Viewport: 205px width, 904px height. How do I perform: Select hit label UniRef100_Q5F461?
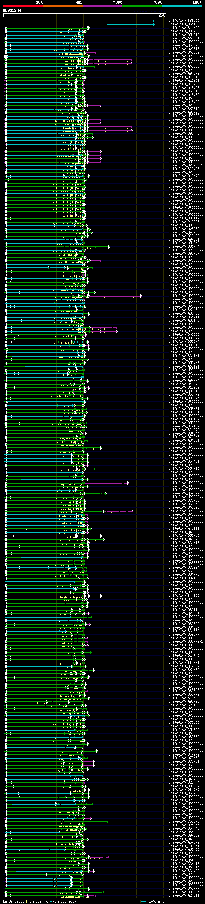click(184, 461)
